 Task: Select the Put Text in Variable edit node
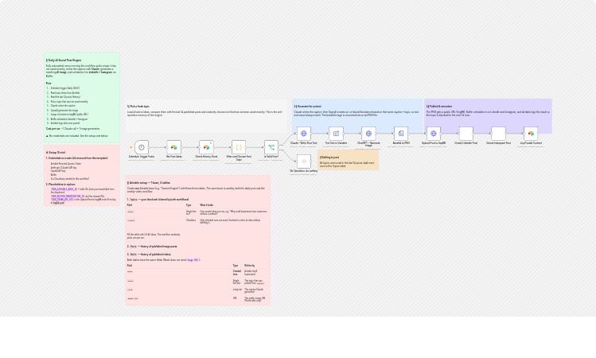tap(336, 134)
